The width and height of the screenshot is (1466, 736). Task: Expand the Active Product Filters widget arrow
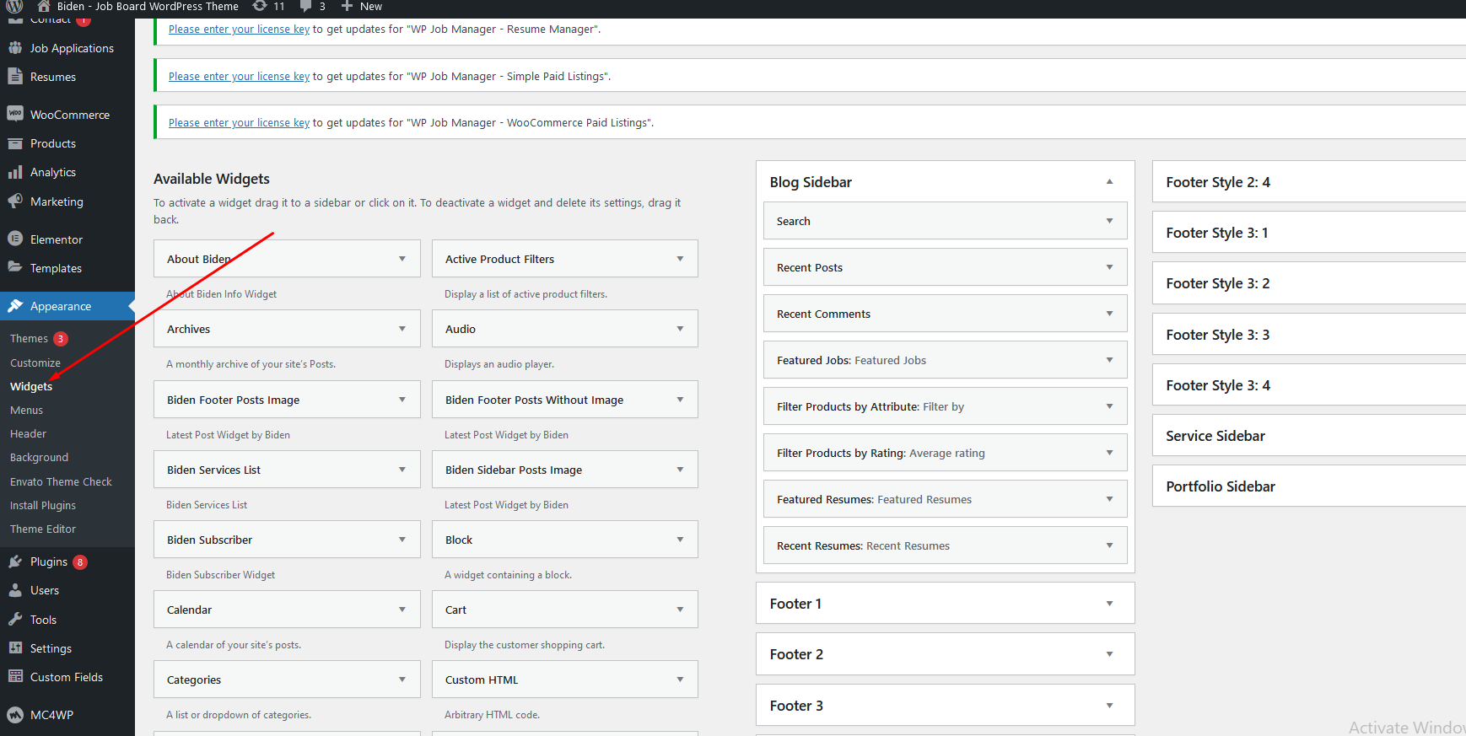click(680, 259)
